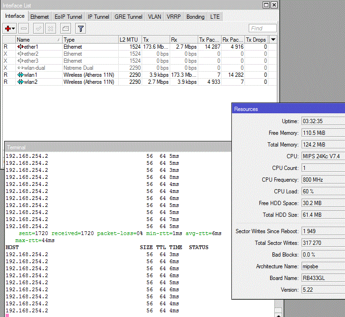Switch to the Ethernet tab

(39, 17)
